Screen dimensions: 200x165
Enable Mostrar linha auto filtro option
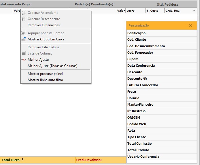click(45, 80)
